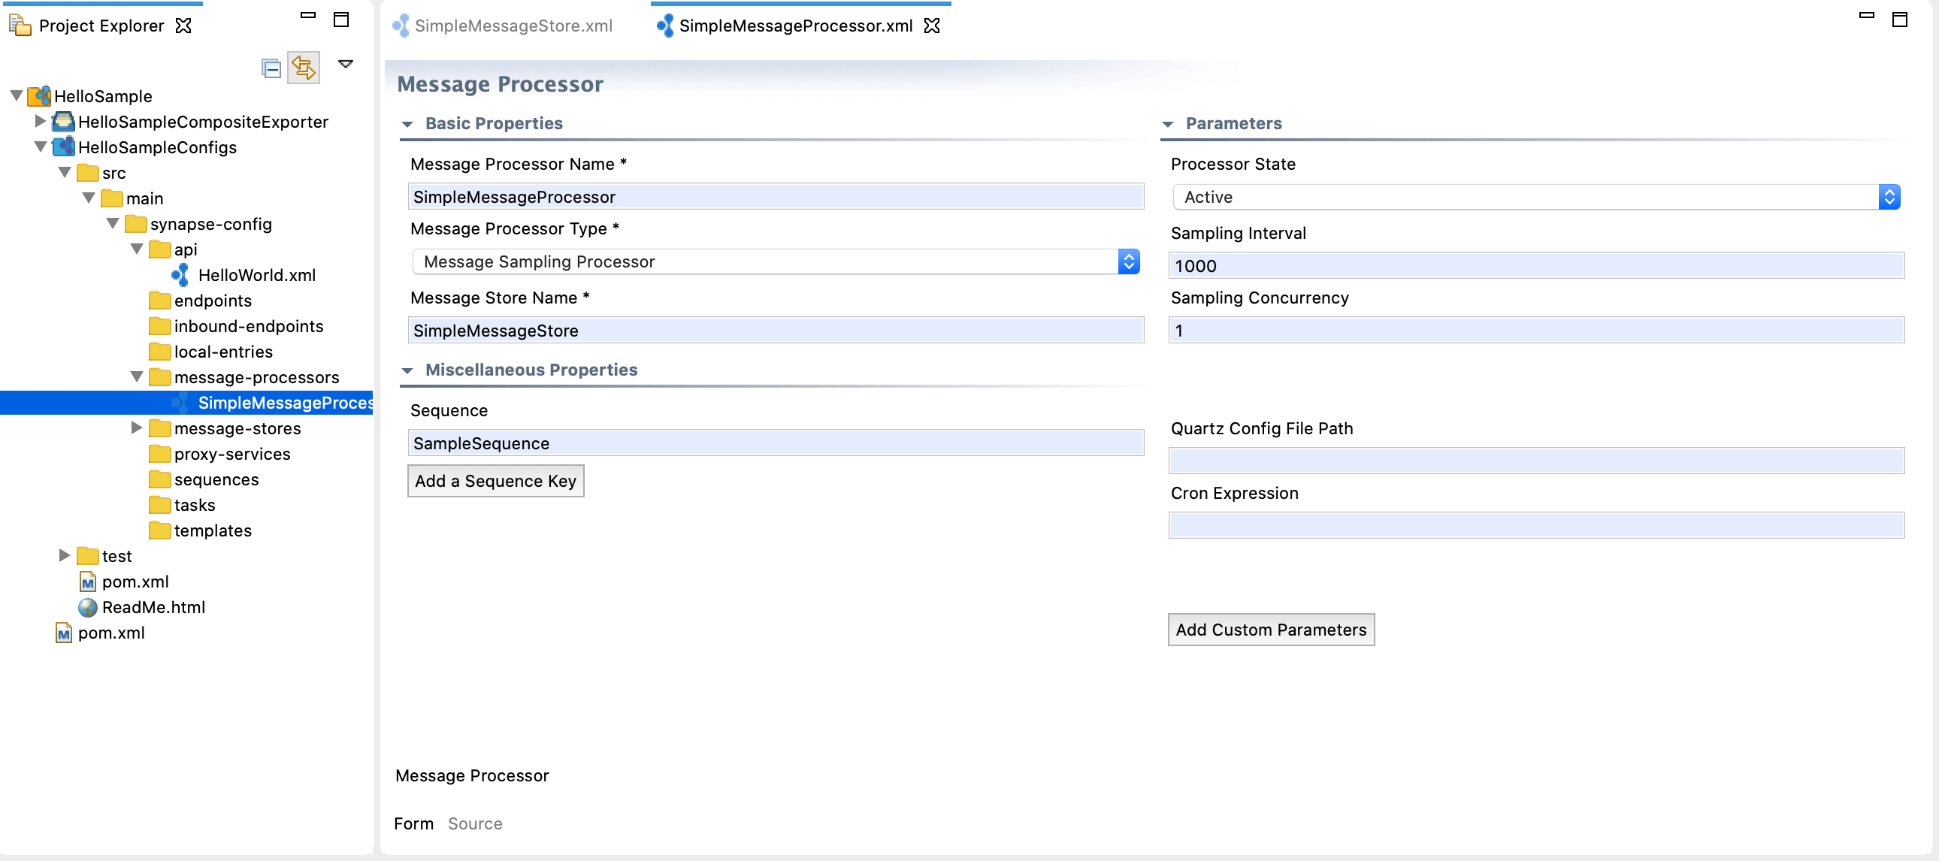
Task: Click the Collapse All icon in Project Explorer
Action: click(271, 68)
